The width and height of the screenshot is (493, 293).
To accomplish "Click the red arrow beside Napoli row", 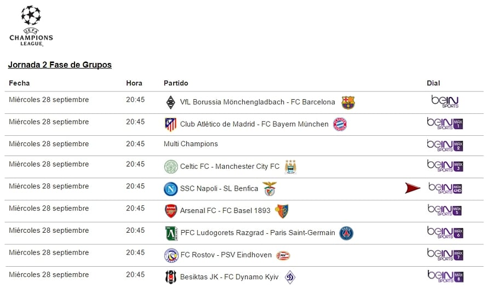I will (412, 188).
